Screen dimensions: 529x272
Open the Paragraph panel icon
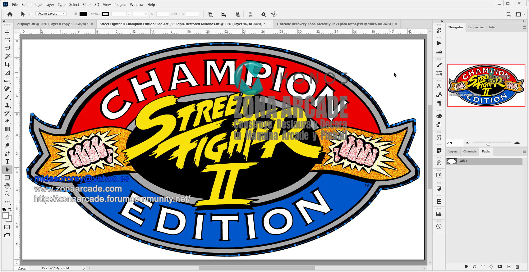439,103
